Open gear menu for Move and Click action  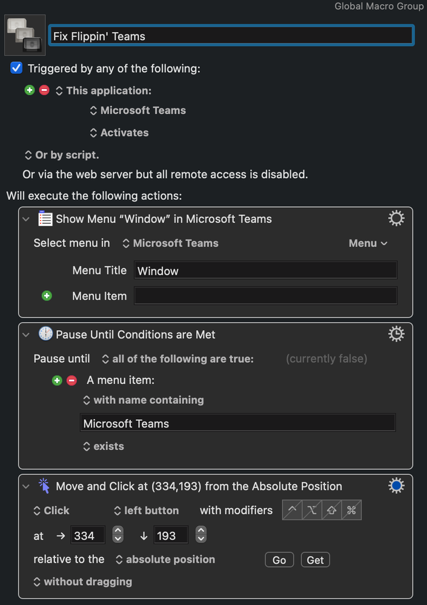point(396,486)
